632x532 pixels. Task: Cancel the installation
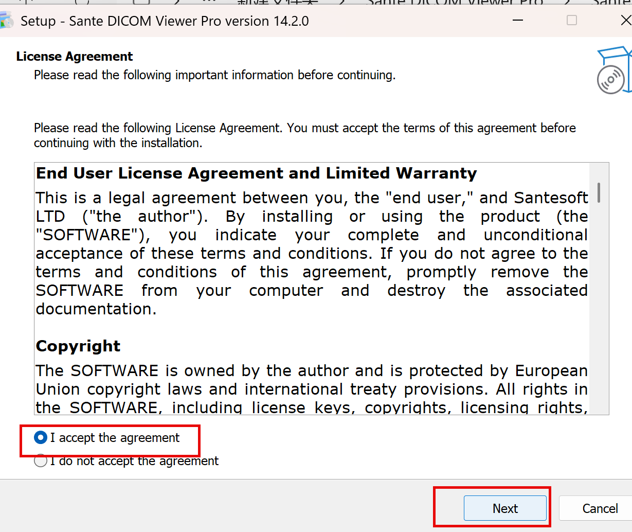[x=599, y=508]
